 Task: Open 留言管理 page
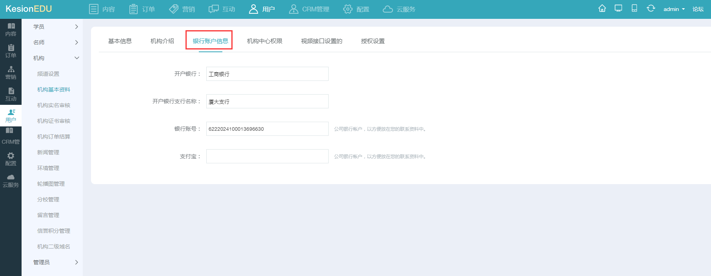[48, 215]
